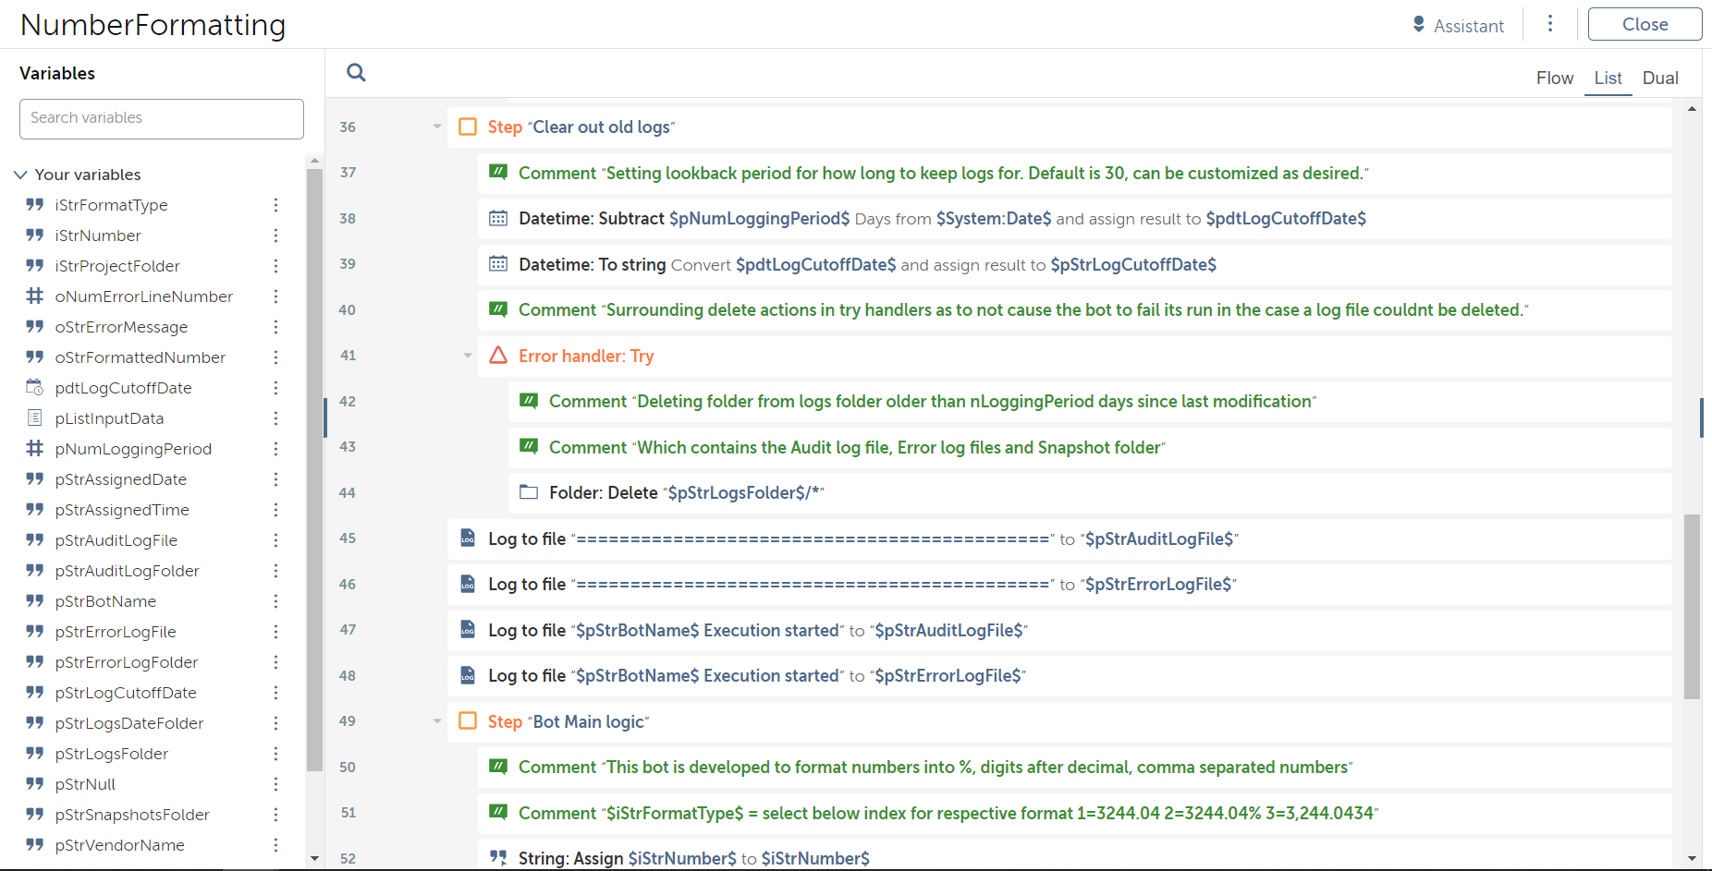The image size is (1712, 871).
Task: Collapse the Error handler Try block
Action: click(468, 356)
